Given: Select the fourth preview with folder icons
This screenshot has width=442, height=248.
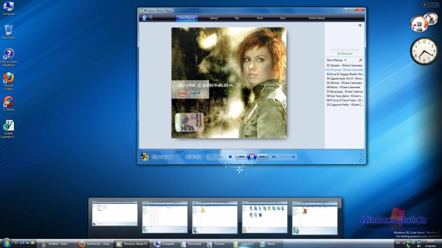Looking at the screenshot, I should (x=265, y=217).
